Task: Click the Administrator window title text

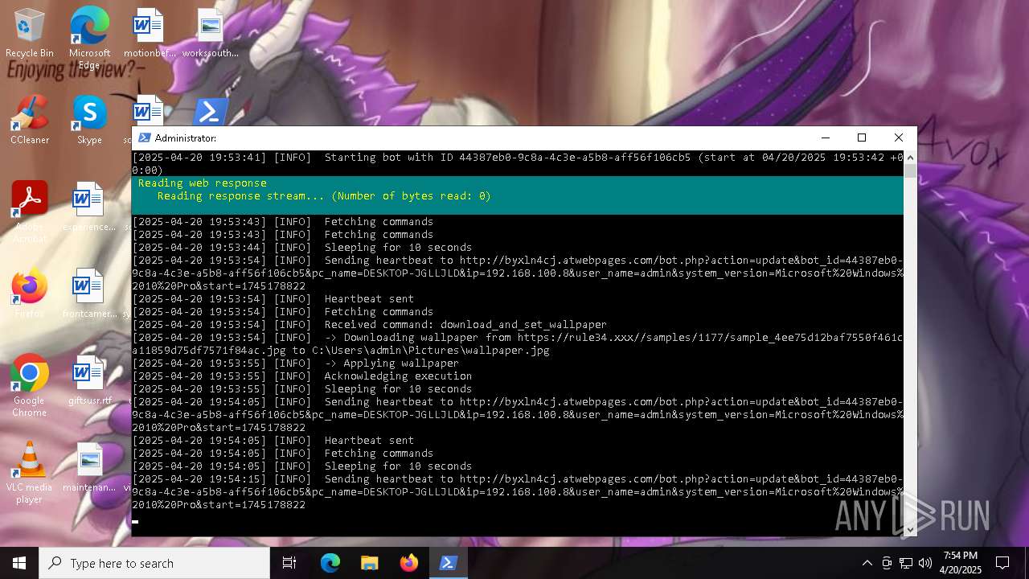Action: (186, 138)
